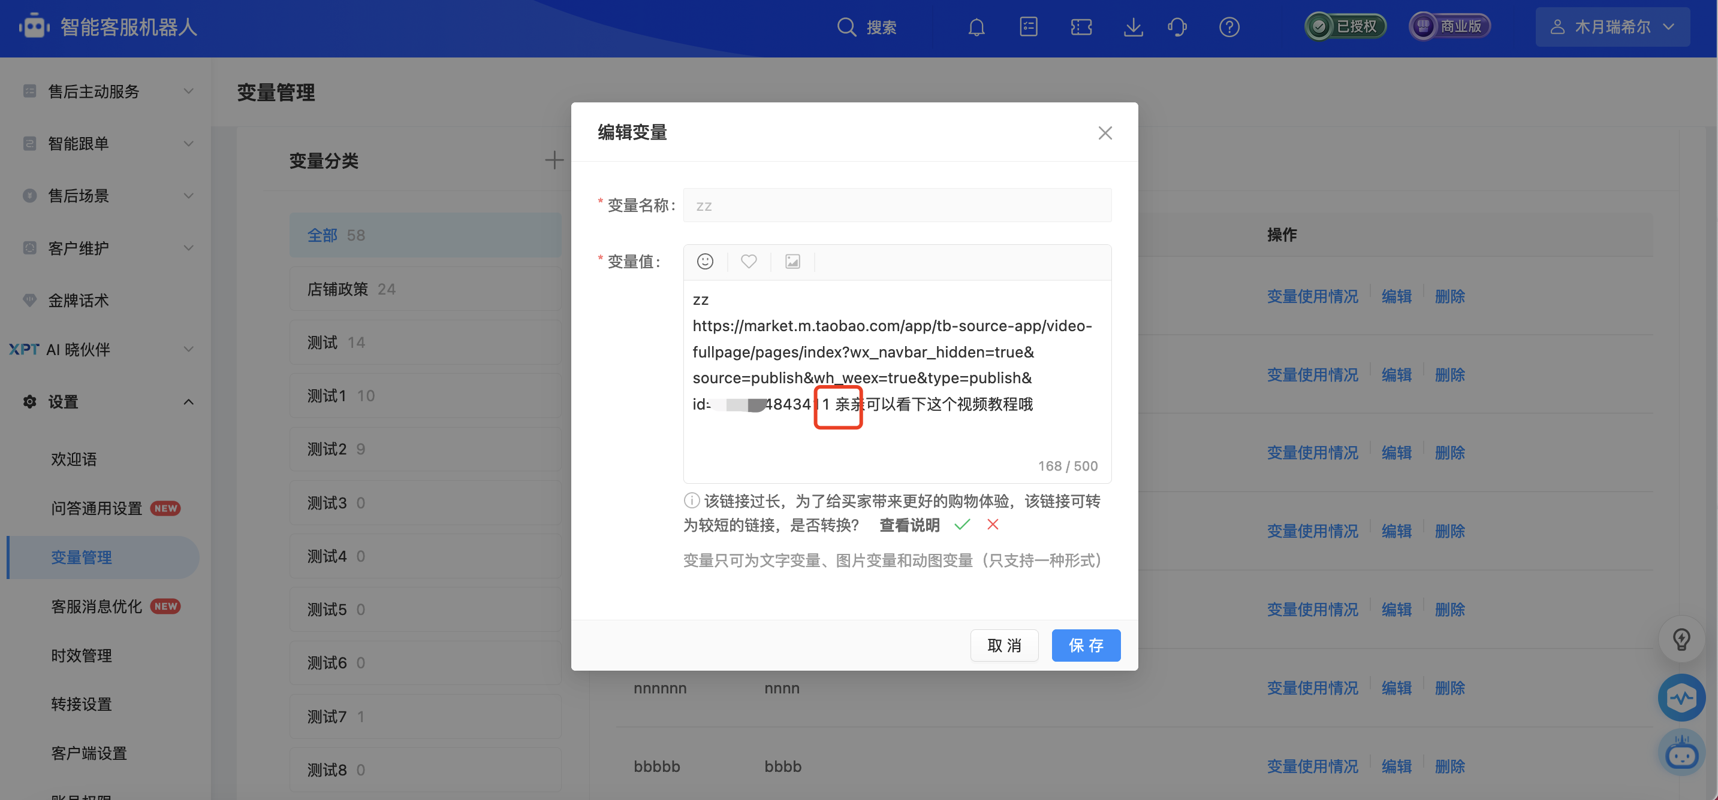Click 变量使用情况 in the nnnnnn row
The width and height of the screenshot is (1718, 800).
click(x=1313, y=688)
